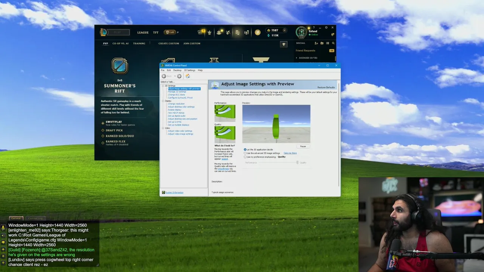Click the smoothness hyperlink in help text
This screenshot has height=272, width=484.
223,169
